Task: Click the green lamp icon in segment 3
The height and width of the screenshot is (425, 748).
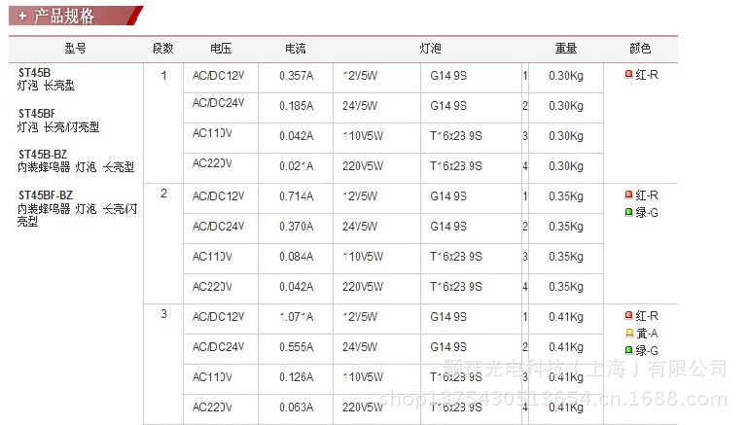Action: 628,350
